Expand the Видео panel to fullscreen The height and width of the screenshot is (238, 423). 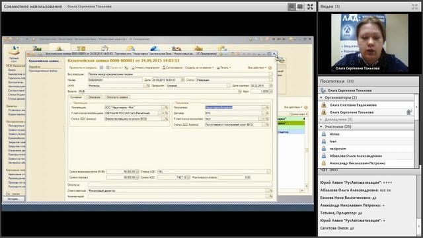click(x=414, y=7)
